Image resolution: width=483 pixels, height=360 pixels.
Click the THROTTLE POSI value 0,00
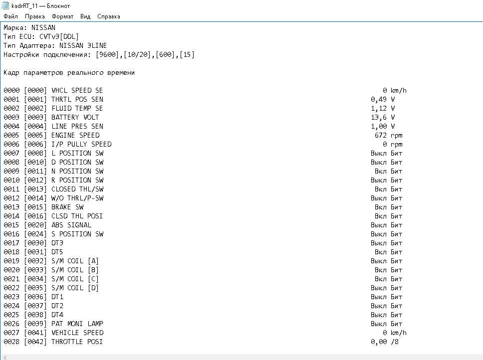pos(379,342)
